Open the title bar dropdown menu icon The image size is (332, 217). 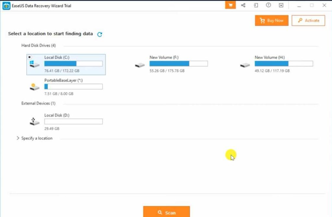[x=281, y=5]
